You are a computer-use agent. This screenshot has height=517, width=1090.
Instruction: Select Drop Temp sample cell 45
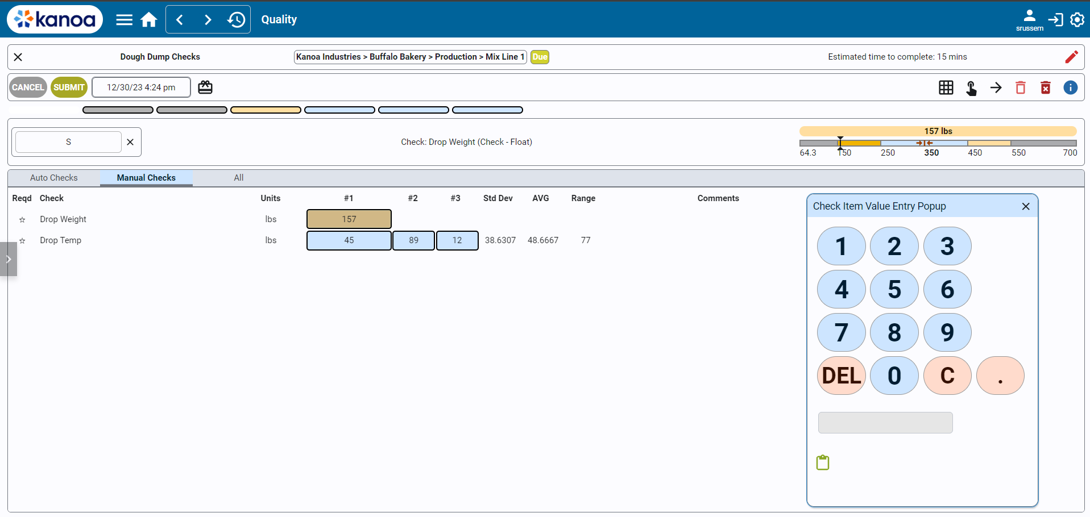click(349, 240)
